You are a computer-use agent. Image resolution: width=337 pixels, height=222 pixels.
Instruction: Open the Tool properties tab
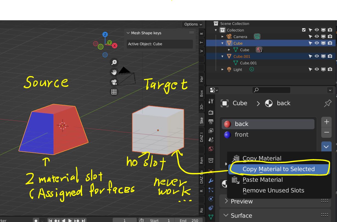(x=211, y=101)
